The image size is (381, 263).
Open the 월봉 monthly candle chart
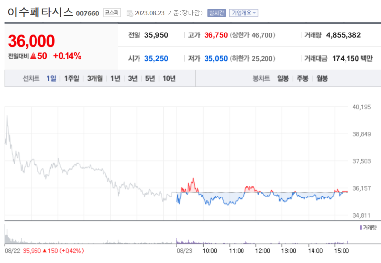tap(322, 78)
